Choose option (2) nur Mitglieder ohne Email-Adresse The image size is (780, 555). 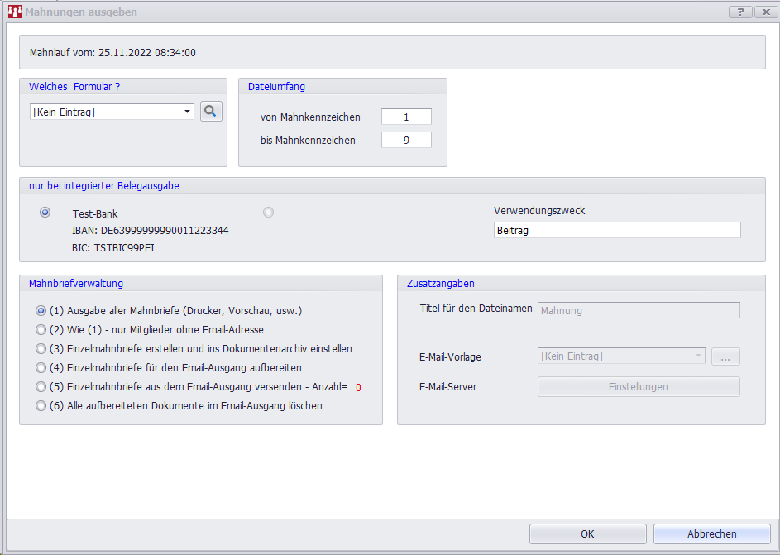[41, 330]
